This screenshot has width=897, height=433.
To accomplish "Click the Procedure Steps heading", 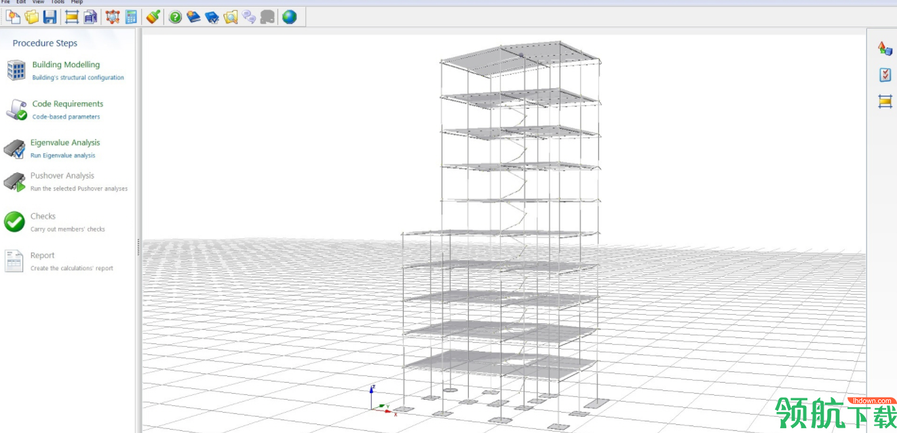I will coord(45,43).
